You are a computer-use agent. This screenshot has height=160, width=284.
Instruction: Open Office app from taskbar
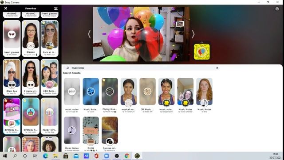point(96,156)
